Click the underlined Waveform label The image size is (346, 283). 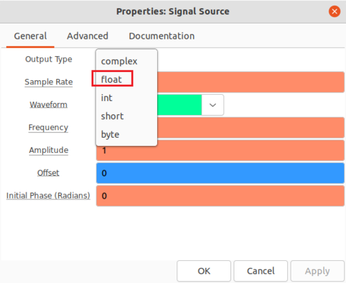coord(48,104)
